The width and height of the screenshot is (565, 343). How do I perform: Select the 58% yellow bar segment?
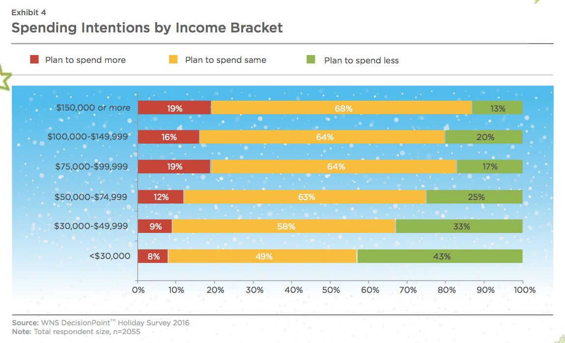point(284,226)
